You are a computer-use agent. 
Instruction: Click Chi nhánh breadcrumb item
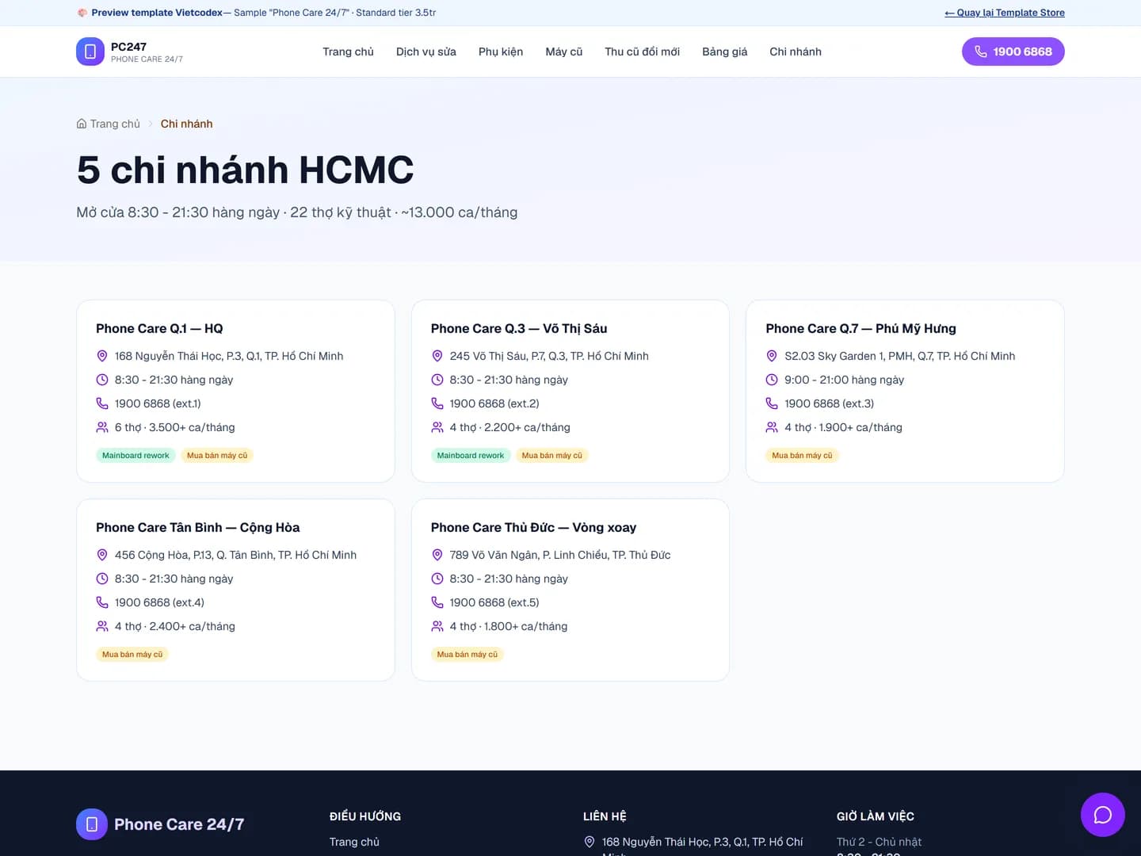click(186, 124)
